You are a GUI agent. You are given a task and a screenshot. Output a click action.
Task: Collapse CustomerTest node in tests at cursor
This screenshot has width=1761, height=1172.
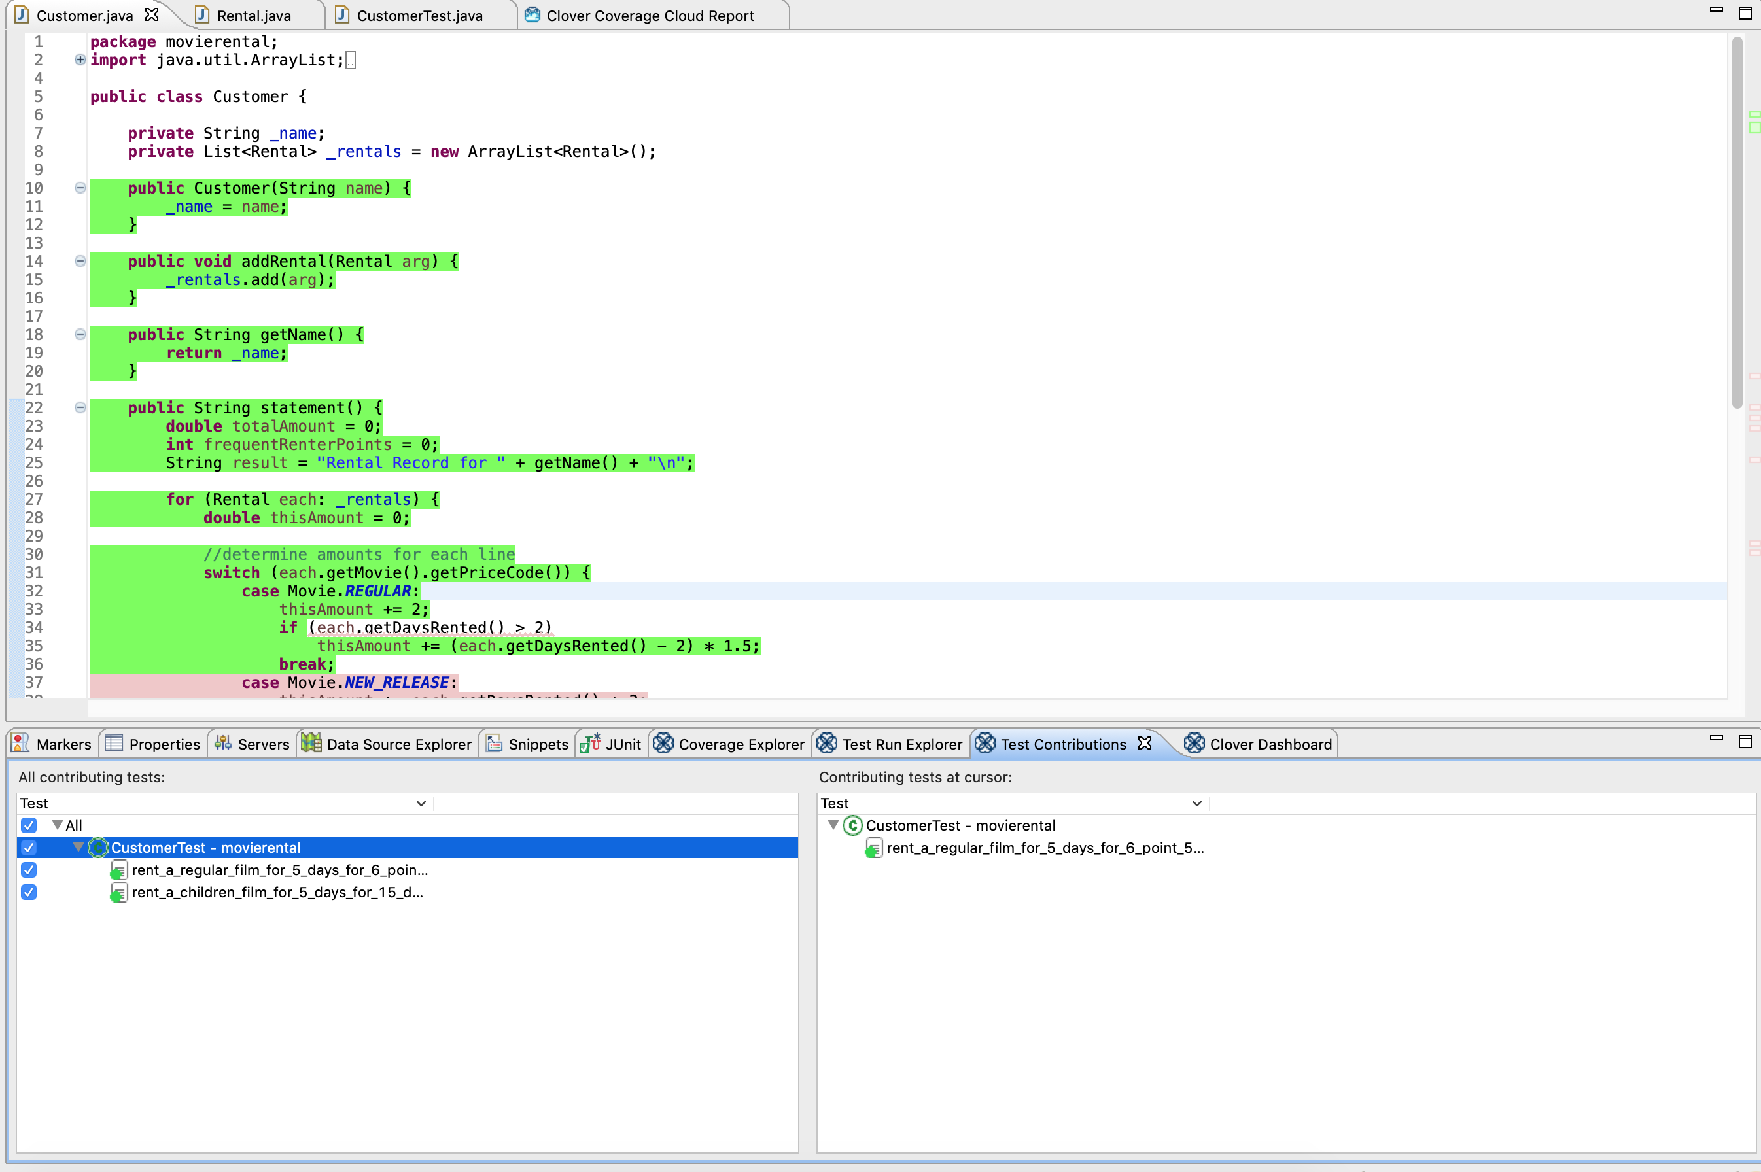[x=833, y=825]
